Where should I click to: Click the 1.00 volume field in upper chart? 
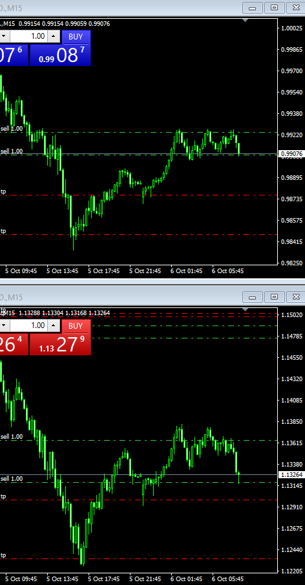tap(28, 36)
